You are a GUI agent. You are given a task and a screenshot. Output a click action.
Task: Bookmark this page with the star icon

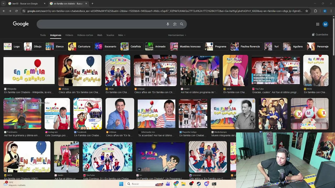point(307,11)
